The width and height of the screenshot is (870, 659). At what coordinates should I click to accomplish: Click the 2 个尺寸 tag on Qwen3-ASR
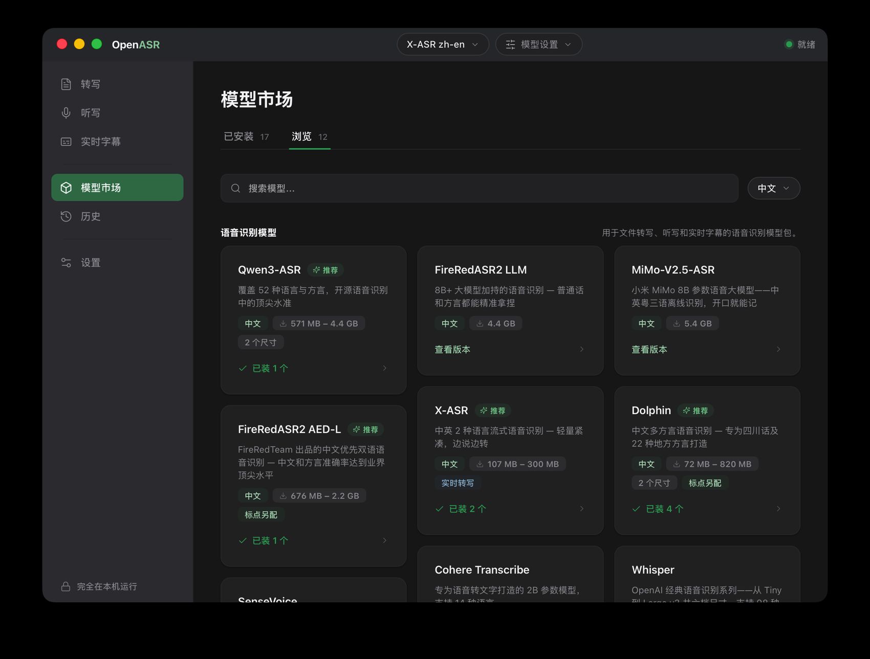click(260, 343)
